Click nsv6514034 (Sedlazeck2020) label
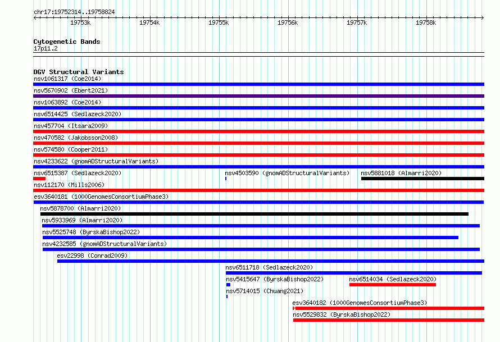Screen dimensions: 500x342 click(393, 279)
